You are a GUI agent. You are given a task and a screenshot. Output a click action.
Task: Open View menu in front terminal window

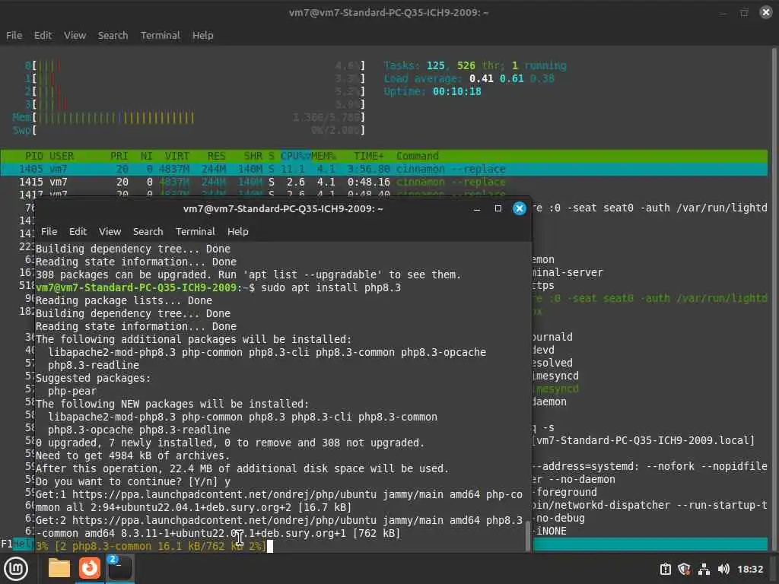pyautogui.click(x=110, y=231)
